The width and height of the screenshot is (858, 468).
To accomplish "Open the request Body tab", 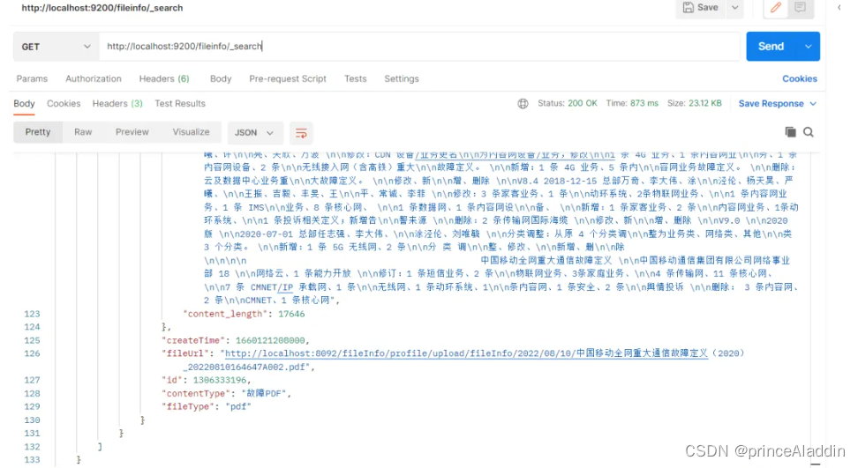I will [x=221, y=78].
